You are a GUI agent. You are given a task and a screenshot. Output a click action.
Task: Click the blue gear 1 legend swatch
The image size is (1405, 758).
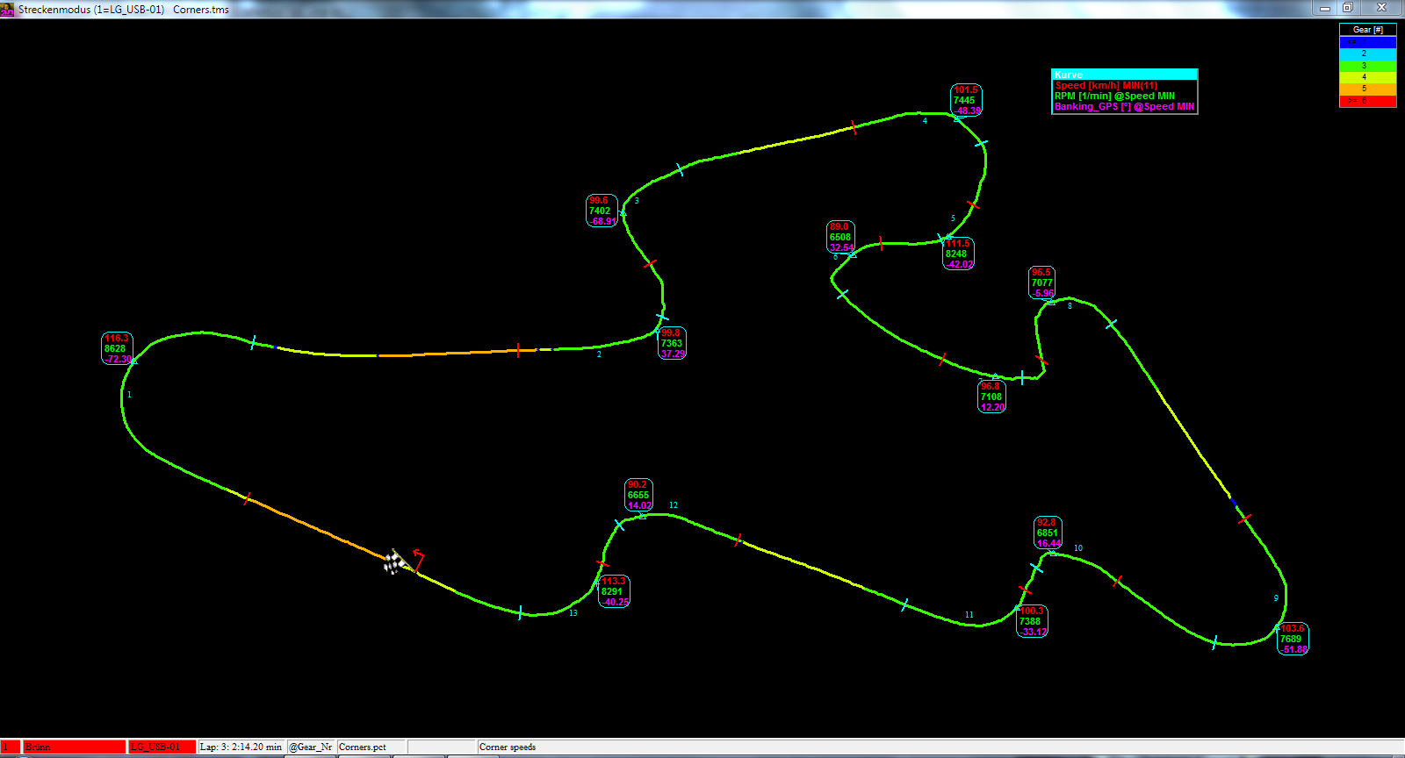[x=1367, y=42]
